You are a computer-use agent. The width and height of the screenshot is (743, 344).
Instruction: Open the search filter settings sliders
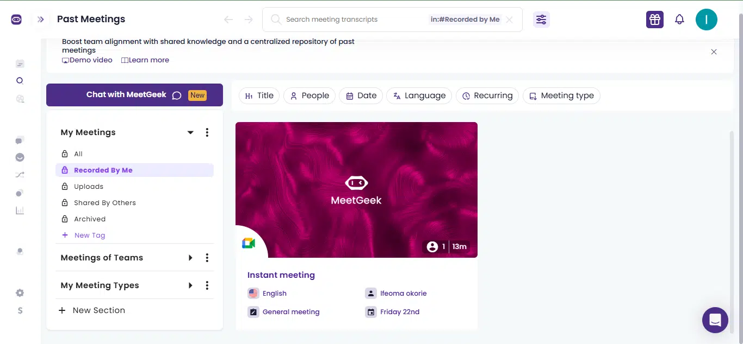click(541, 20)
